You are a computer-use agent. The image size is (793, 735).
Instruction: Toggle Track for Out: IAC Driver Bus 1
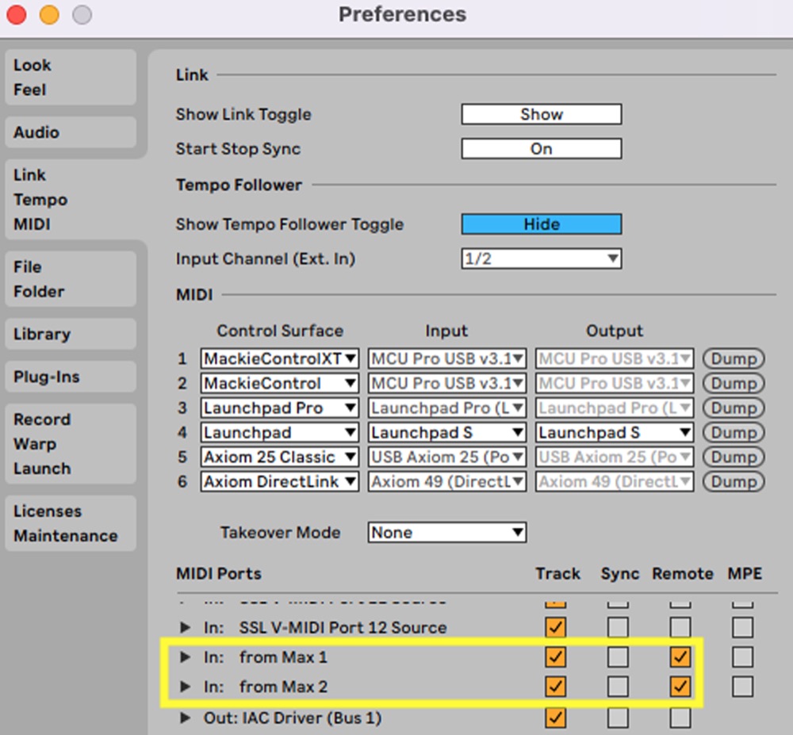555,718
